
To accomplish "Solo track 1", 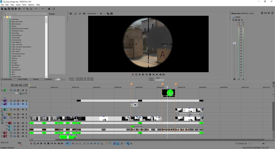I will tap(26, 90).
